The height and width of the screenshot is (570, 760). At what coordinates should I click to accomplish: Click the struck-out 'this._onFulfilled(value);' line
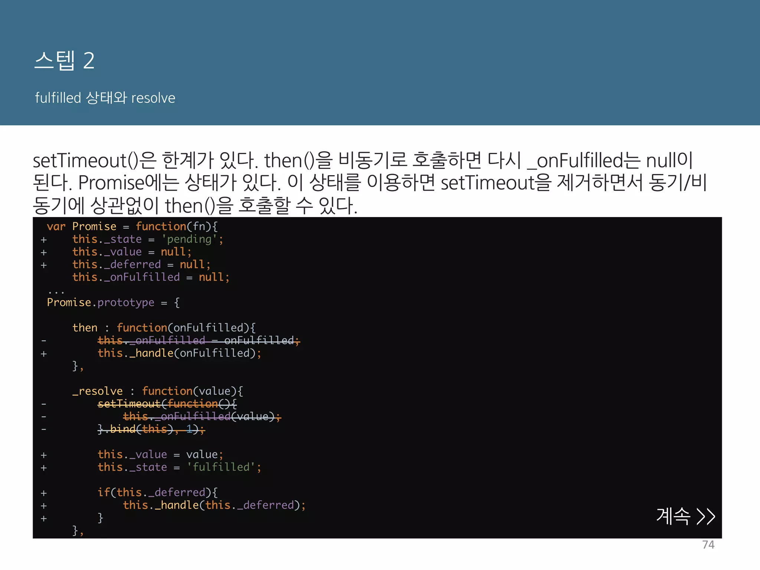[202, 416]
